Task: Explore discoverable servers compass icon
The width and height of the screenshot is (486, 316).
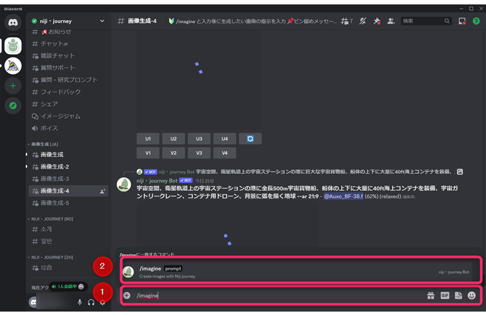Action: [x=13, y=106]
